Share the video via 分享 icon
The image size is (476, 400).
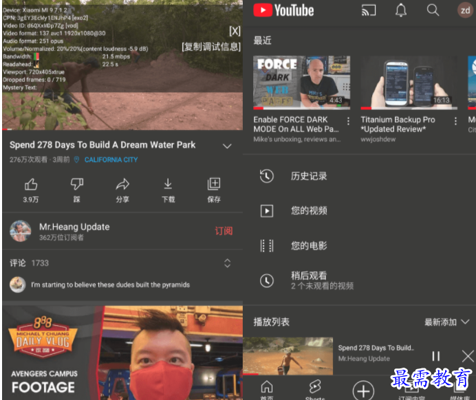[x=122, y=190]
